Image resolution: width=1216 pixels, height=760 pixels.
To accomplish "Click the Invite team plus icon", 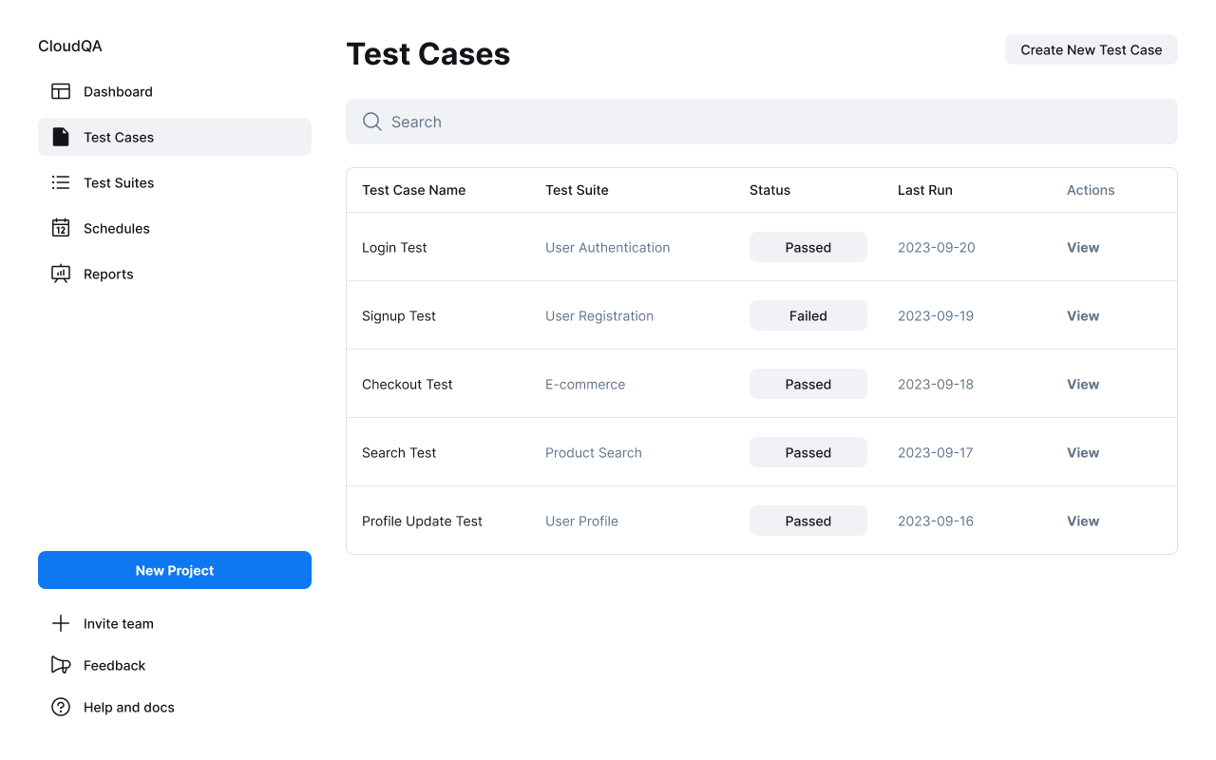I will click(61, 623).
